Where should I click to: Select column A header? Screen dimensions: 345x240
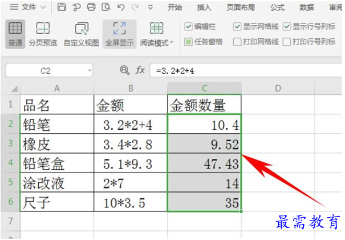(x=57, y=88)
